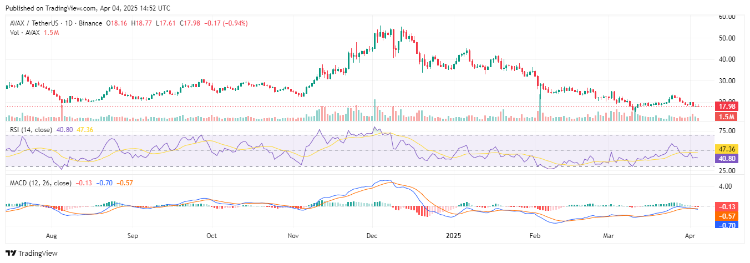750x263 pixels.
Task: Click the TradingView logo icon at bottom left
Action: pos(11,253)
